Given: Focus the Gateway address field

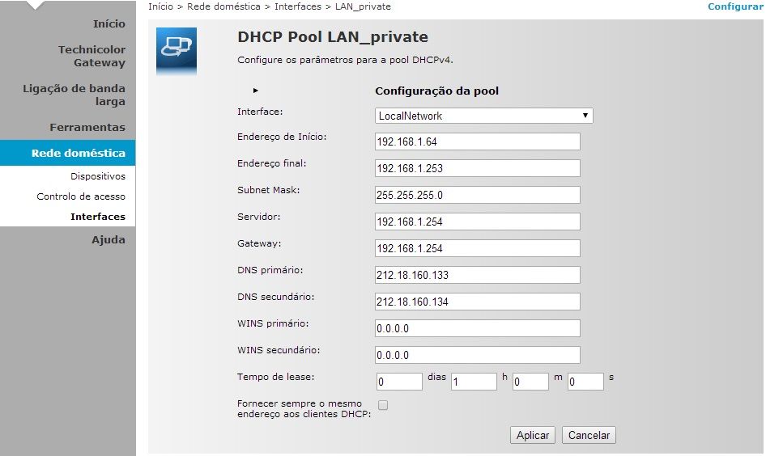Looking at the screenshot, I should [x=477, y=248].
